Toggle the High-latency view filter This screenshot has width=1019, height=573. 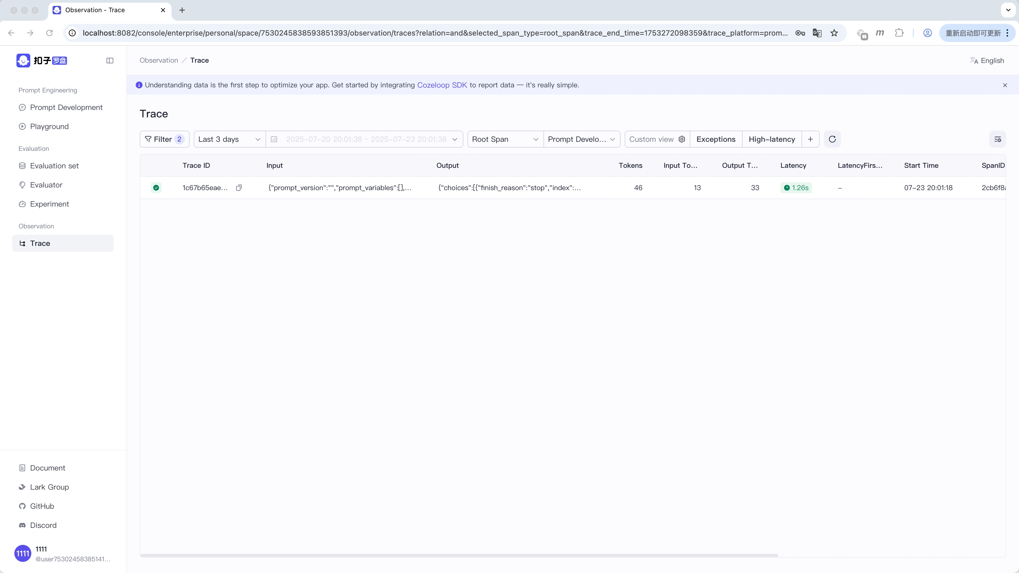pyautogui.click(x=771, y=139)
